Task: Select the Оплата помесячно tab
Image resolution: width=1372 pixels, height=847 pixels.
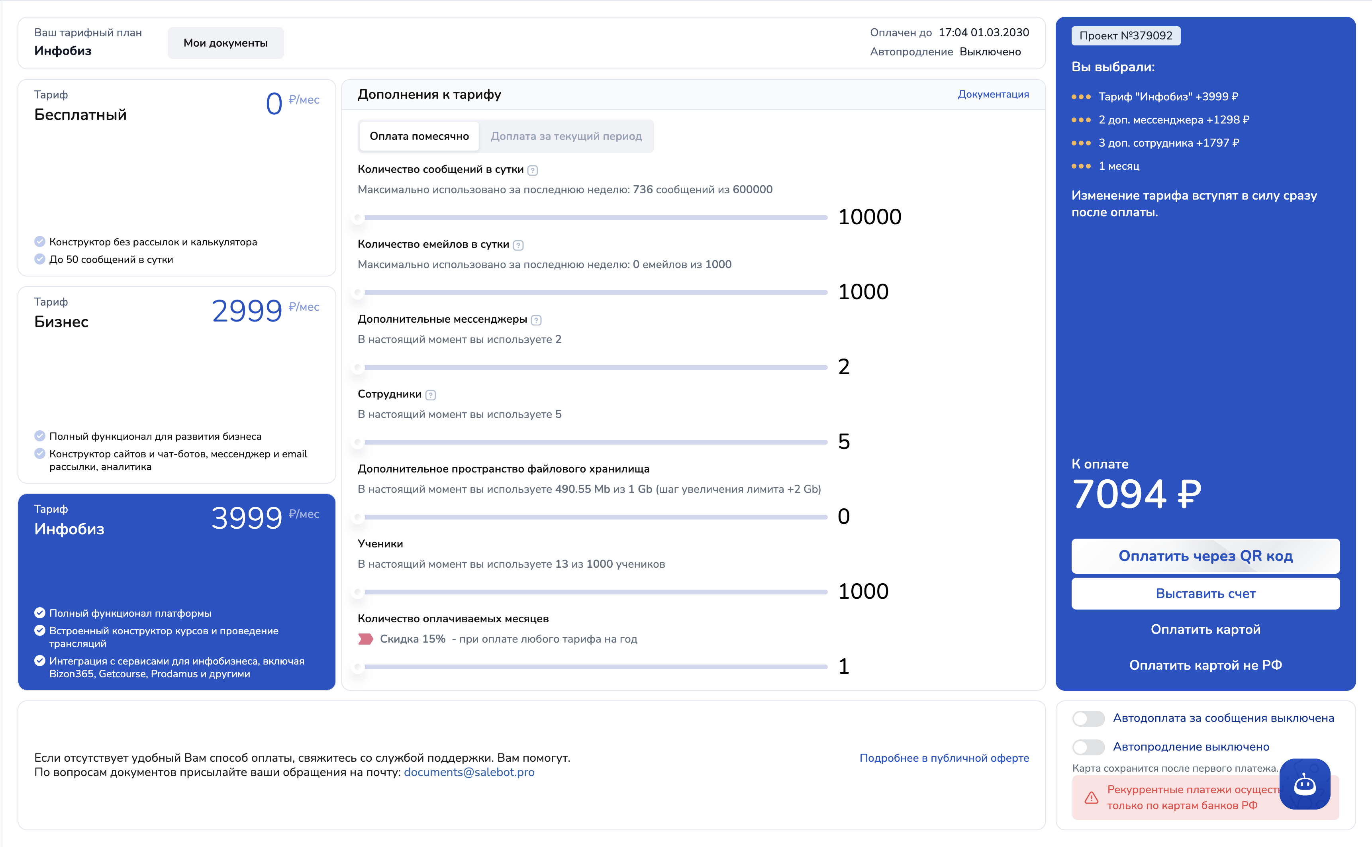Action: coord(419,136)
